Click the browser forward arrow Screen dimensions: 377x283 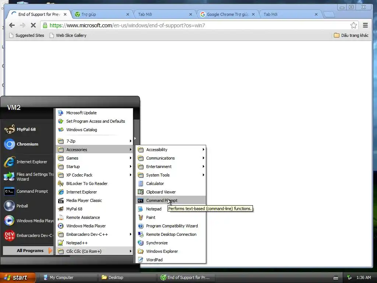coord(22,25)
